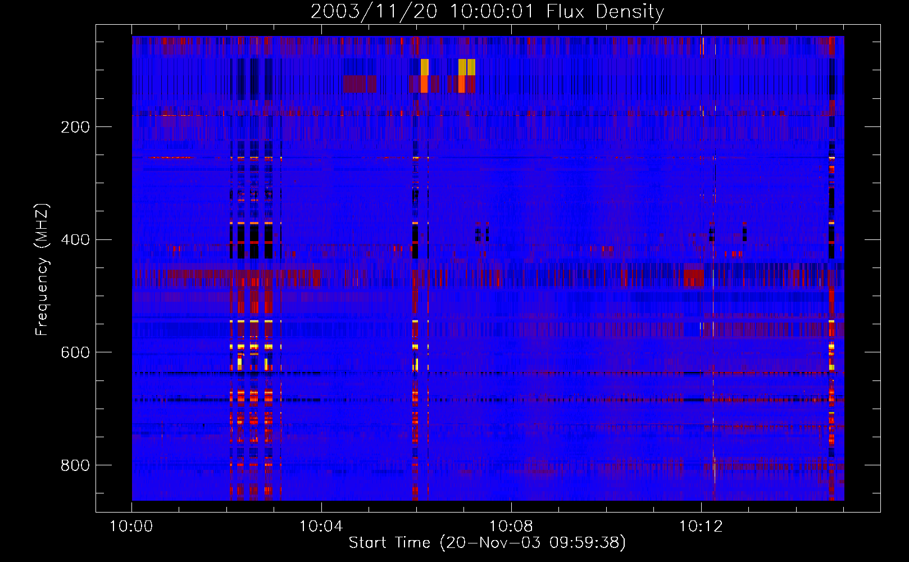Screen dimensions: 909x562
Task: Click the "Start Time (20-Nov-03 09:59:38)" axis label
Action: [x=487, y=543]
